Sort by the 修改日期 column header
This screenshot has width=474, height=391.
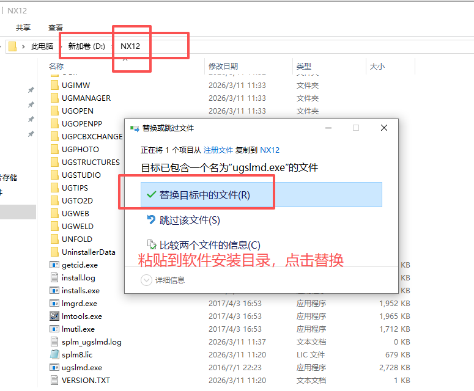coord(223,66)
